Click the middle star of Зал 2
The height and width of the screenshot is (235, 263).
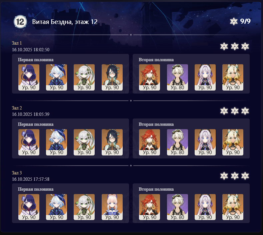pos(235,111)
